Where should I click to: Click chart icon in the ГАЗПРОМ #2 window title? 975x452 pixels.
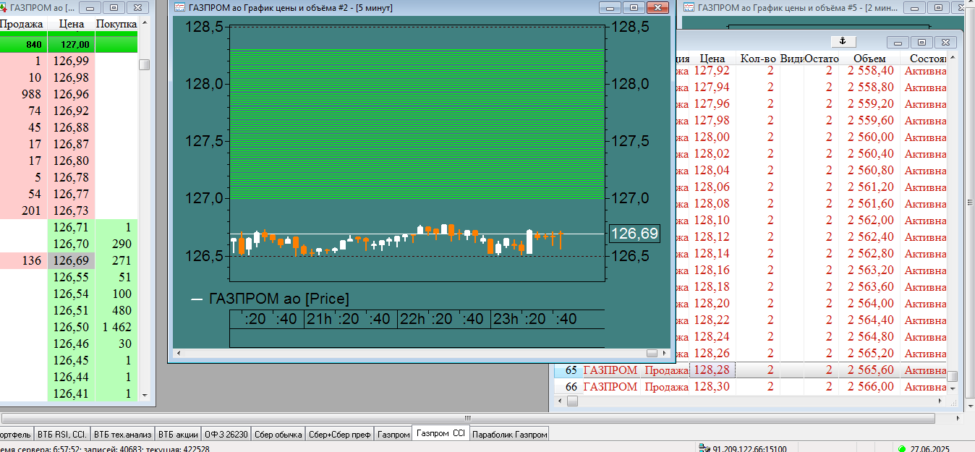pyautogui.click(x=180, y=7)
